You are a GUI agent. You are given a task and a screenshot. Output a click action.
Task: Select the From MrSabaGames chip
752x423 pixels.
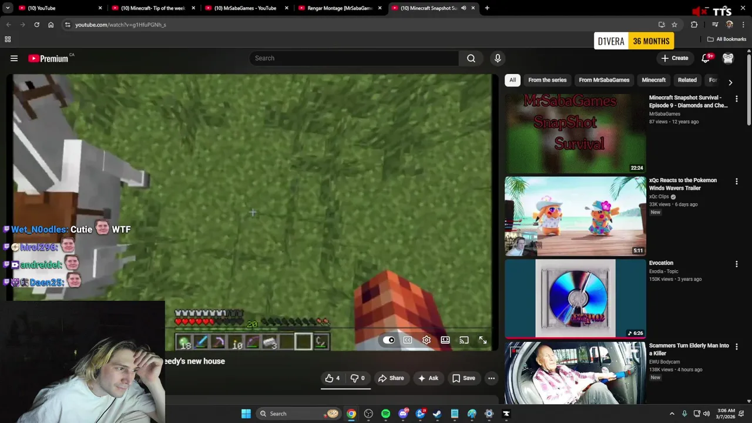click(604, 80)
